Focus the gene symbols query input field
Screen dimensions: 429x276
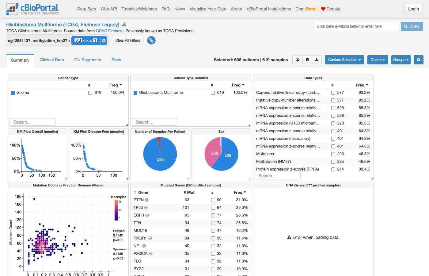356,26
